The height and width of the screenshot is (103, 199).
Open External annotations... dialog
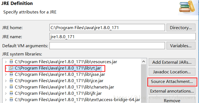coord(172,91)
